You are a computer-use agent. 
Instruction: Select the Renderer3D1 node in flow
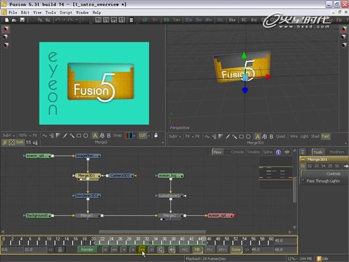coord(87,196)
